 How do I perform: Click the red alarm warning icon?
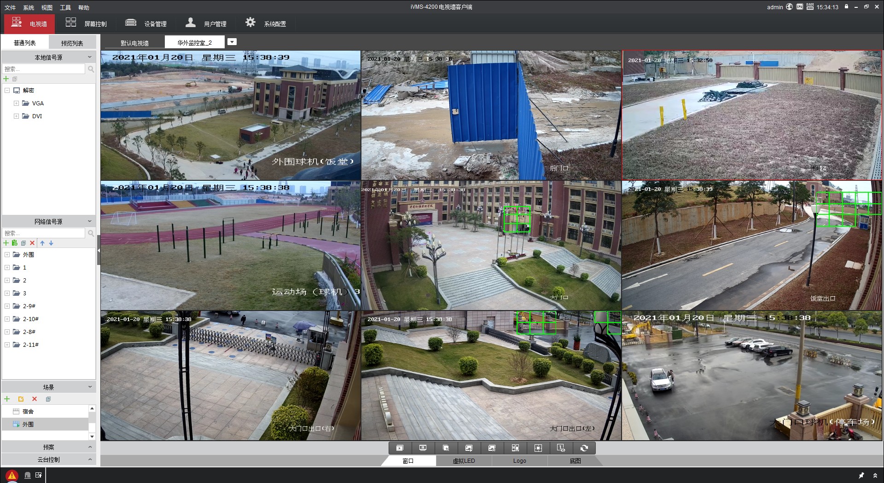click(x=12, y=476)
